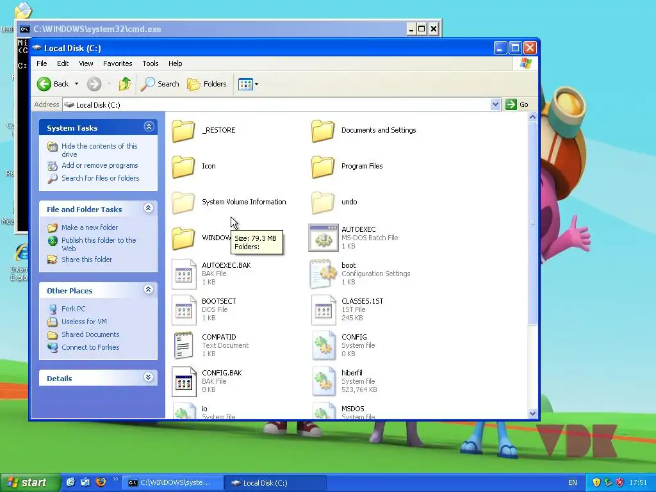Collapse the System Tasks panel
656x492 pixels.
tap(149, 126)
